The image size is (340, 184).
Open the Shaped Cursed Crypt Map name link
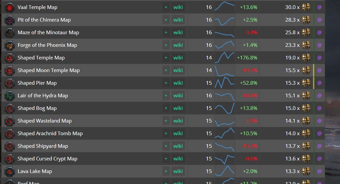(x=47, y=159)
